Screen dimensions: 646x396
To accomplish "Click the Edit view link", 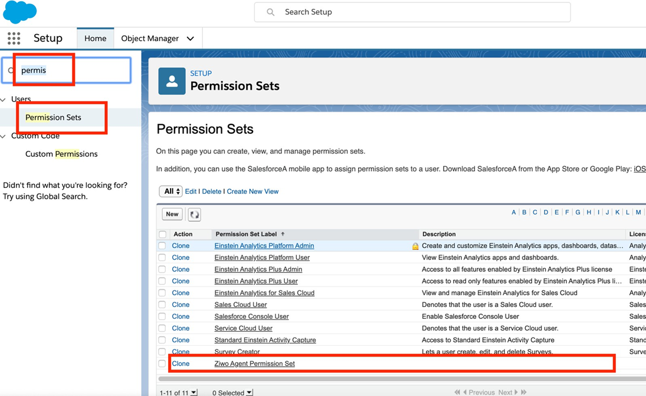I will (x=191, y=192).
